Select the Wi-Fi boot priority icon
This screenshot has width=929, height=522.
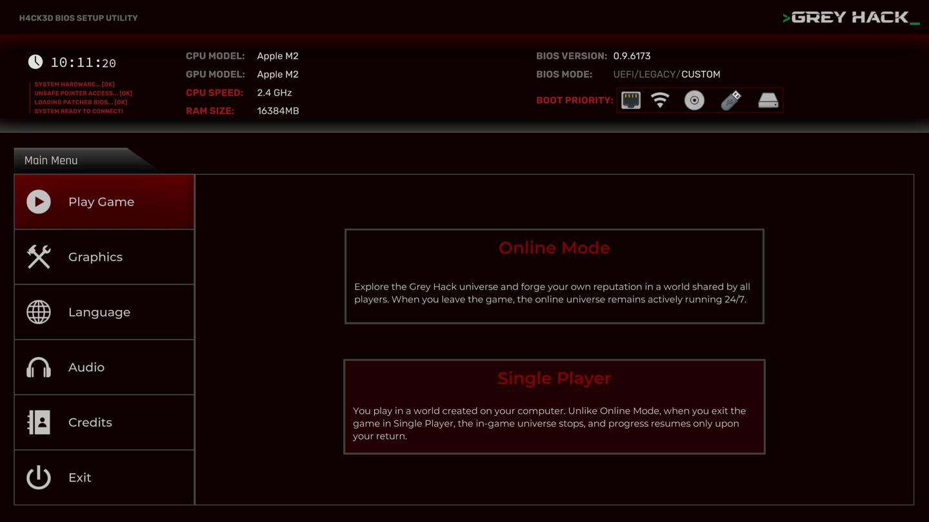point(660,101)
